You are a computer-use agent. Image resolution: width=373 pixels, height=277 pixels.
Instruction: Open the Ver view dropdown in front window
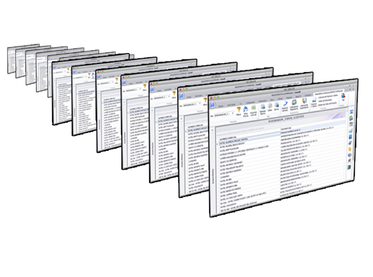pyautogui.click(x=224, y=114)
